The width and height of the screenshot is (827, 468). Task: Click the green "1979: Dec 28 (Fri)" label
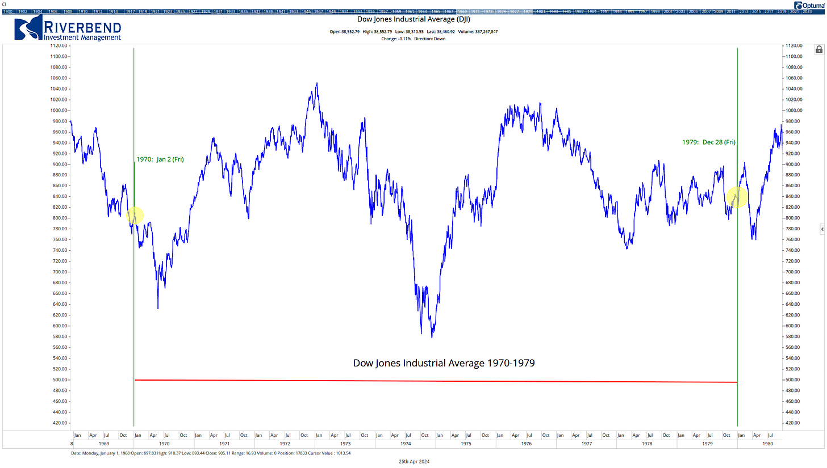709,142
